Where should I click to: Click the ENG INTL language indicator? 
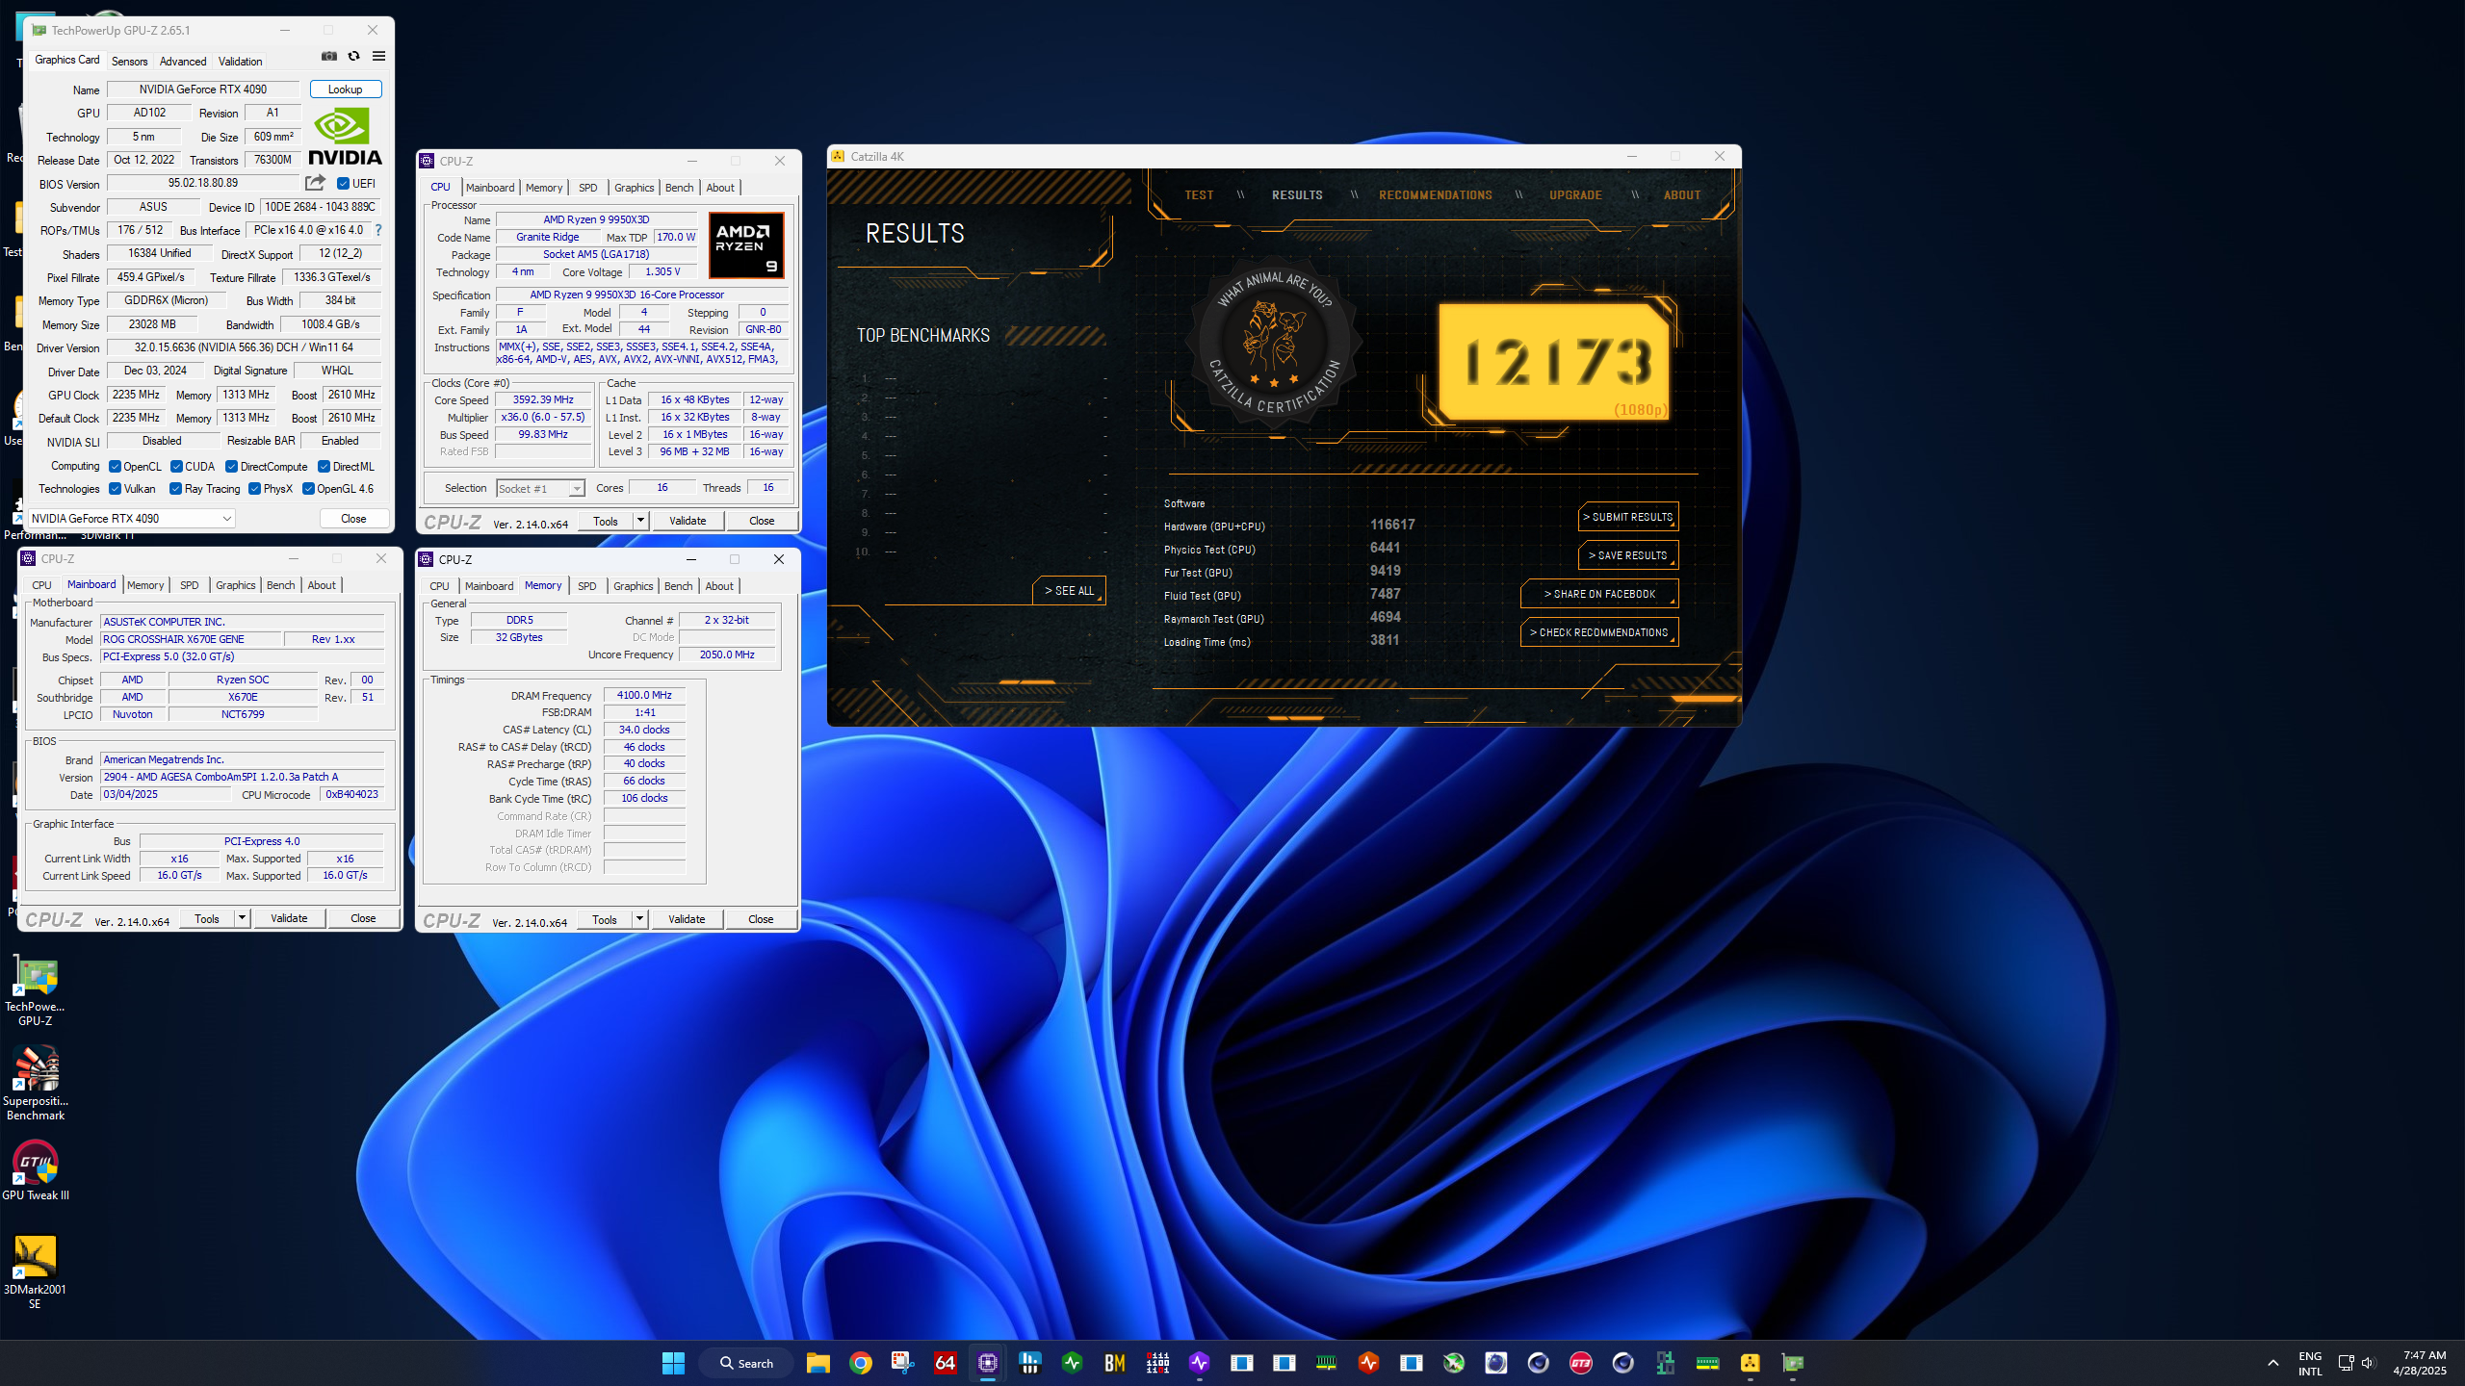[2310, 1363]
